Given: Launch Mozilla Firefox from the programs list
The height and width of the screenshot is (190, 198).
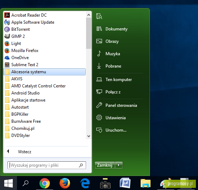Looking at the screenshot, I should [45, 51].
